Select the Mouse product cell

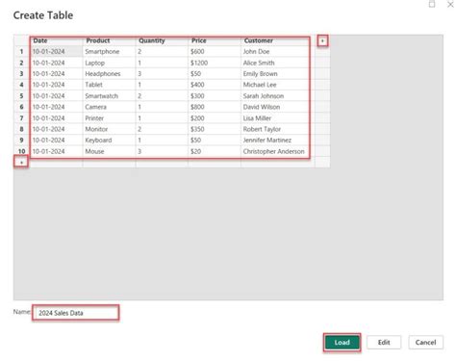tap(109, 151)
